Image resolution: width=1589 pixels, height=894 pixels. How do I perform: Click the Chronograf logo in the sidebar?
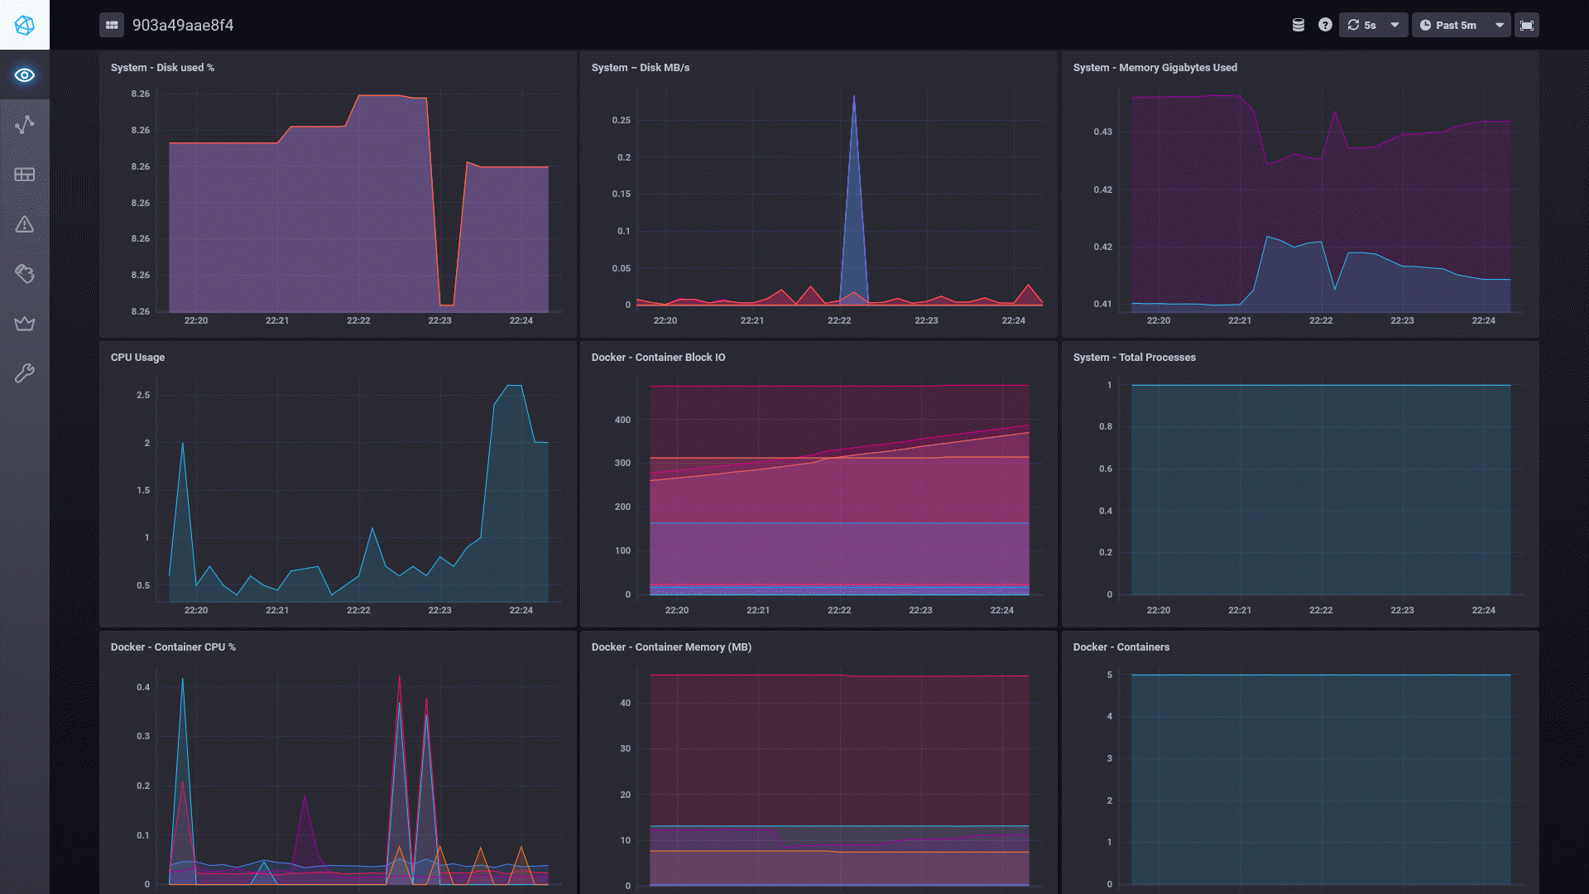coord(25,25)
